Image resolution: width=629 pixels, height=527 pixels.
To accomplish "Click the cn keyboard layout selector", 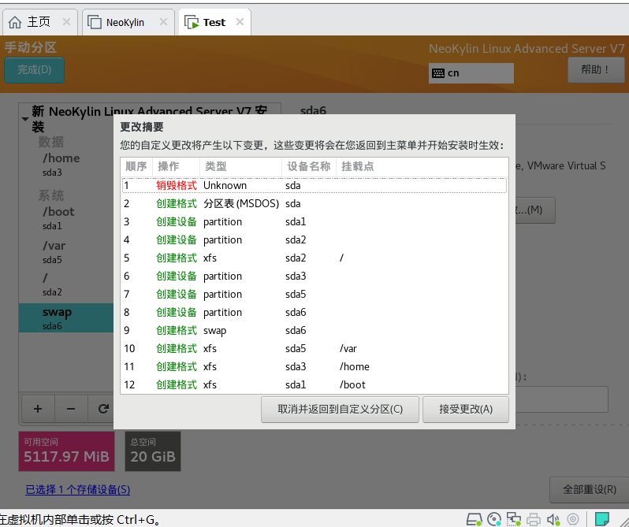I will (x=471, y=73).
